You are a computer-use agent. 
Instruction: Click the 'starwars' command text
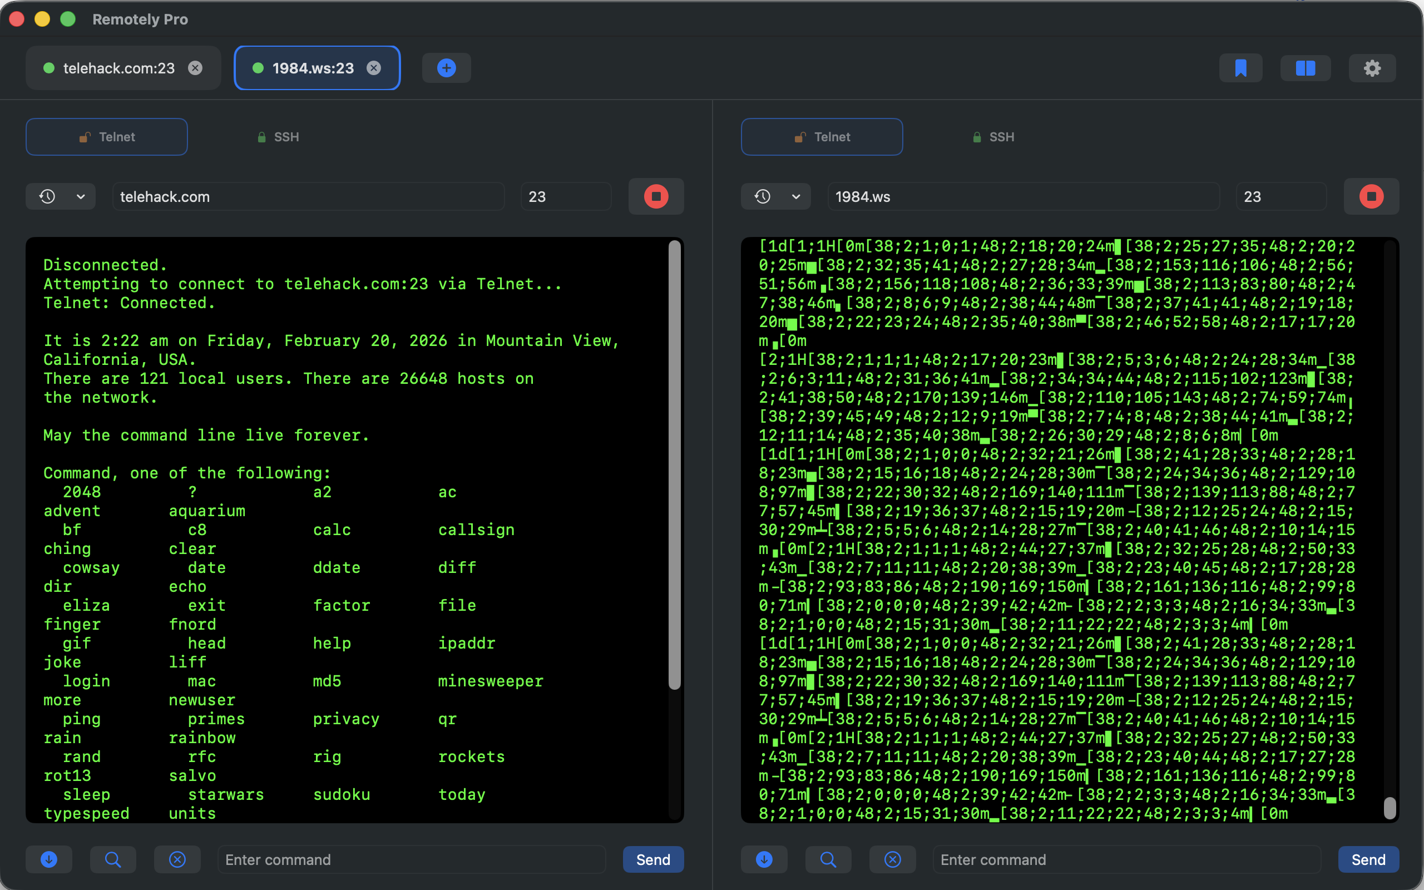(226, 795)
